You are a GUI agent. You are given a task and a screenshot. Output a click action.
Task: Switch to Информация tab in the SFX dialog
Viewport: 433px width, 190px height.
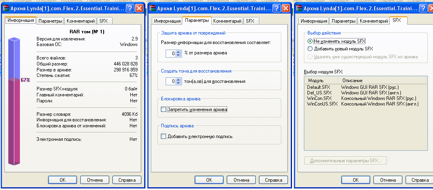[x=314, y=21]
